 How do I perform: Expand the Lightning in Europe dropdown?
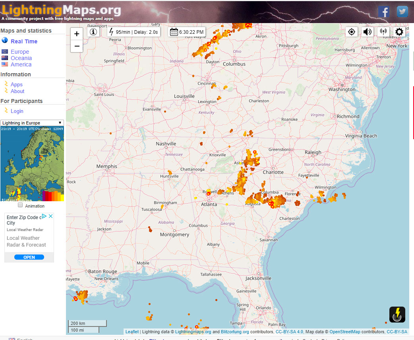[x=32, y=123]
